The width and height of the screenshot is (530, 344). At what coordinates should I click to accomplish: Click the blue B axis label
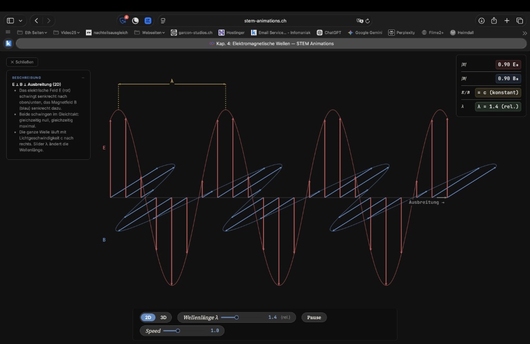(104, 240)
